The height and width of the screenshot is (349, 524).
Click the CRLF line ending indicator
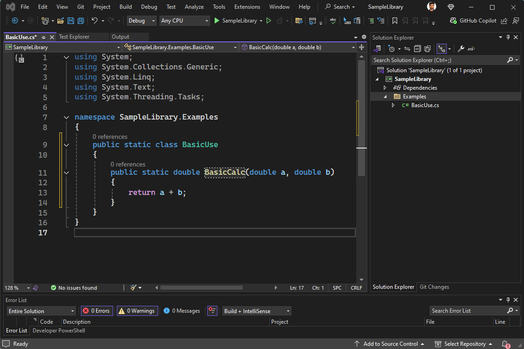[x=356, y=288]
